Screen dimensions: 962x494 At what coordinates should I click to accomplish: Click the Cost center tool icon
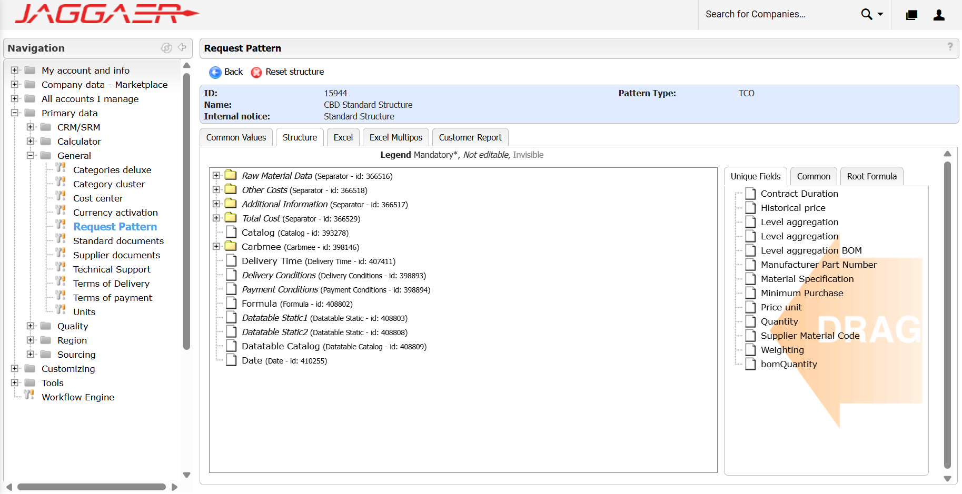click(61, 196)
